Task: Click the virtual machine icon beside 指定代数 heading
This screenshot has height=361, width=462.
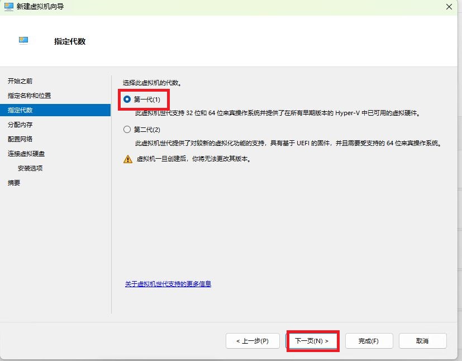Action: coord(23,40)
